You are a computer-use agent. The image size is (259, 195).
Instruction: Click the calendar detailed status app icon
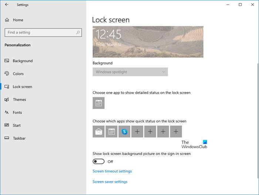click(99, 103)
